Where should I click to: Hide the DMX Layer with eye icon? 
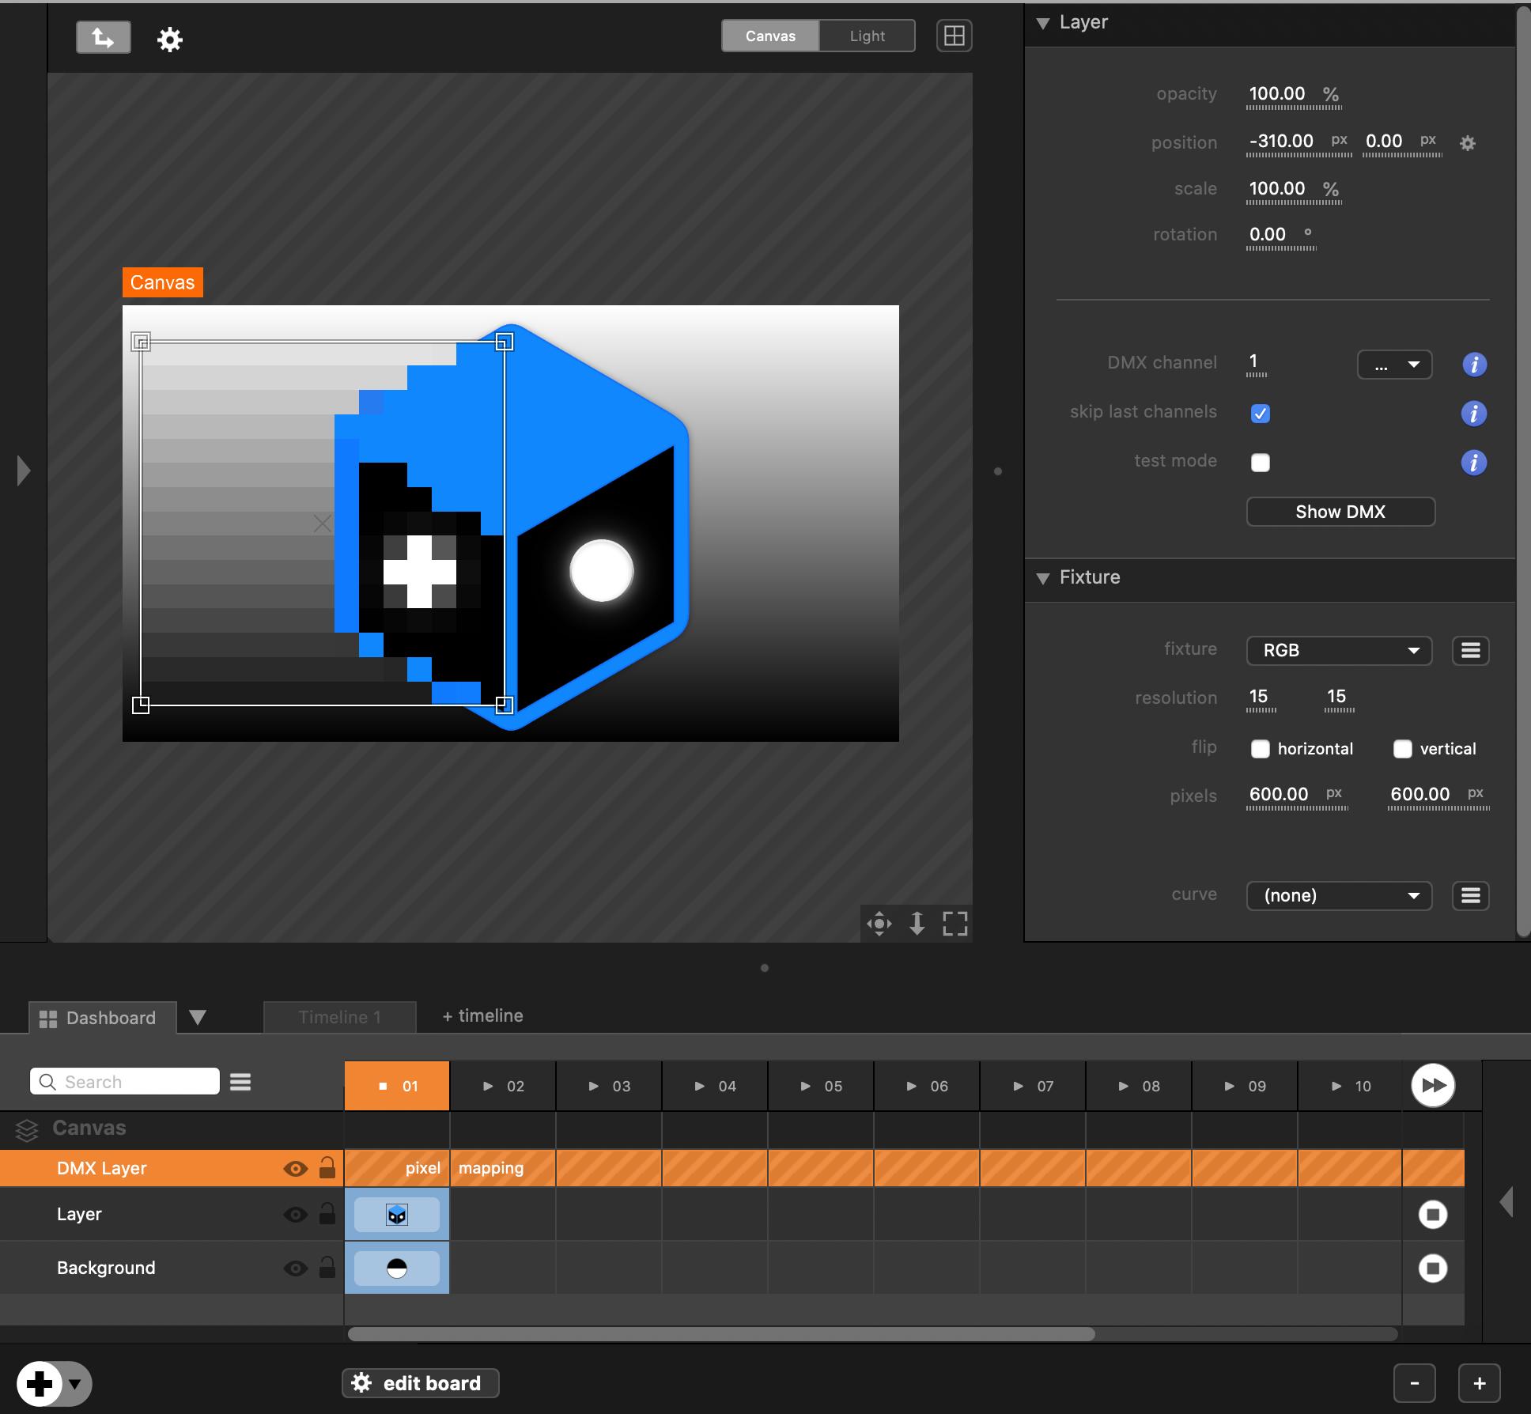[x=295, y=1168]
